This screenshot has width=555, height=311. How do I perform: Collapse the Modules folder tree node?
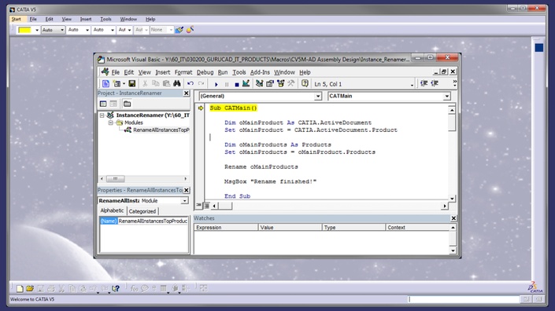click(111, 123)
